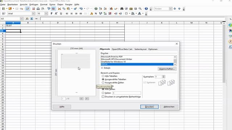Viewport: 232px width, 130px height.
Task: Click the Abbrechen button
Action: click(x=169, y=107)
